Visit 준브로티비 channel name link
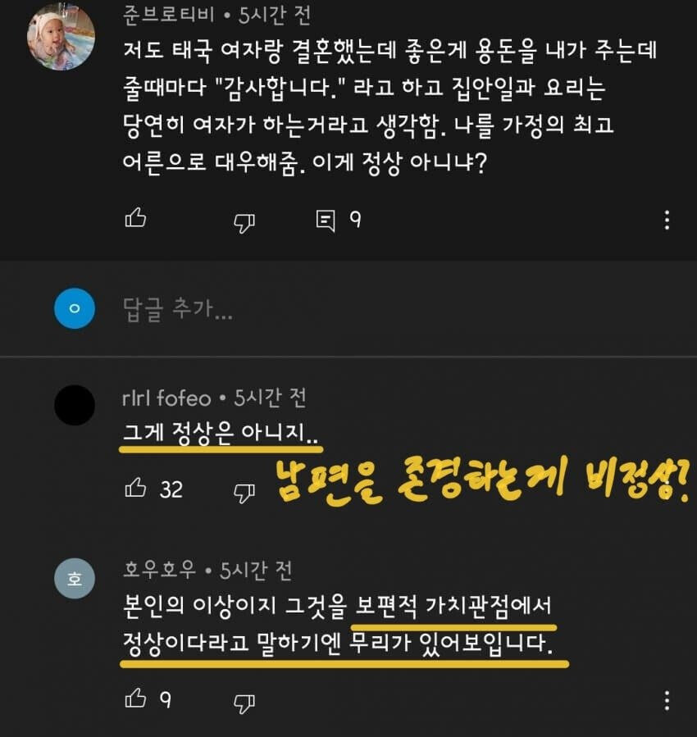 click(x=168, y=14)
